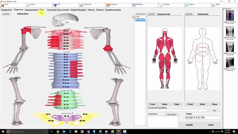
Task: Click the Sign In pencil icon
Action: (x=29, y=5)
